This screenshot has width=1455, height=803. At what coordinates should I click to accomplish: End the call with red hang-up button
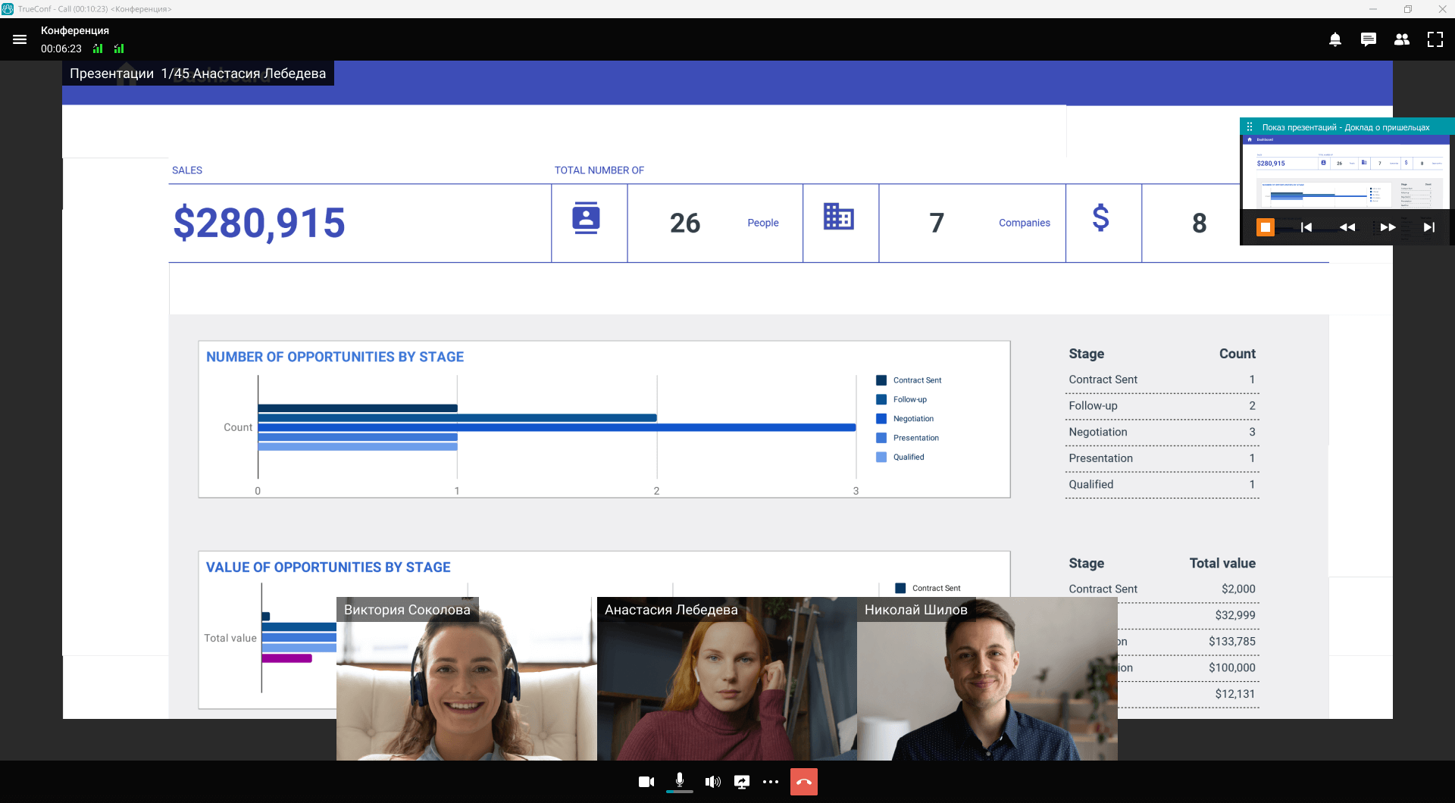[x=804, y=782]
